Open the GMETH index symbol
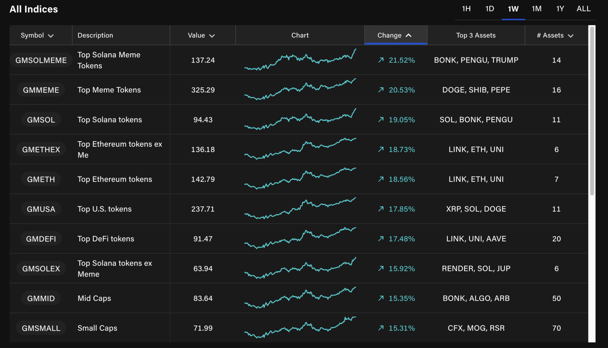This screenshot has width=608, height=348. (x=41, y=179)
